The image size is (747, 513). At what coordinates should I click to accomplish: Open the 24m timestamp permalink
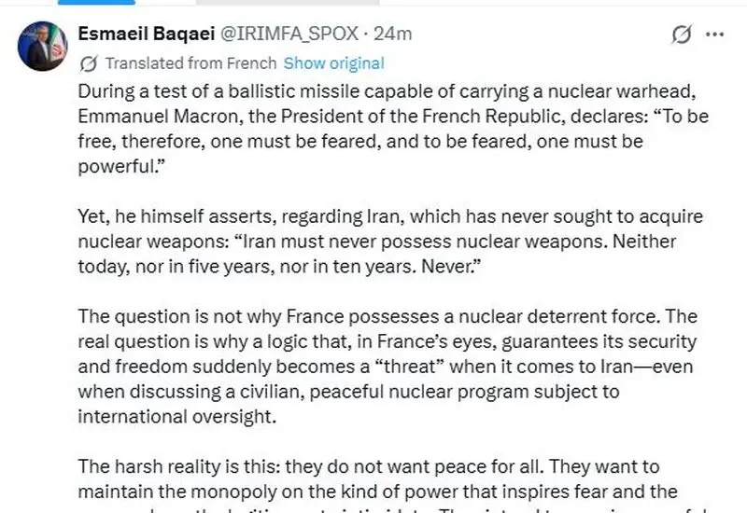(x=392, y=34)
